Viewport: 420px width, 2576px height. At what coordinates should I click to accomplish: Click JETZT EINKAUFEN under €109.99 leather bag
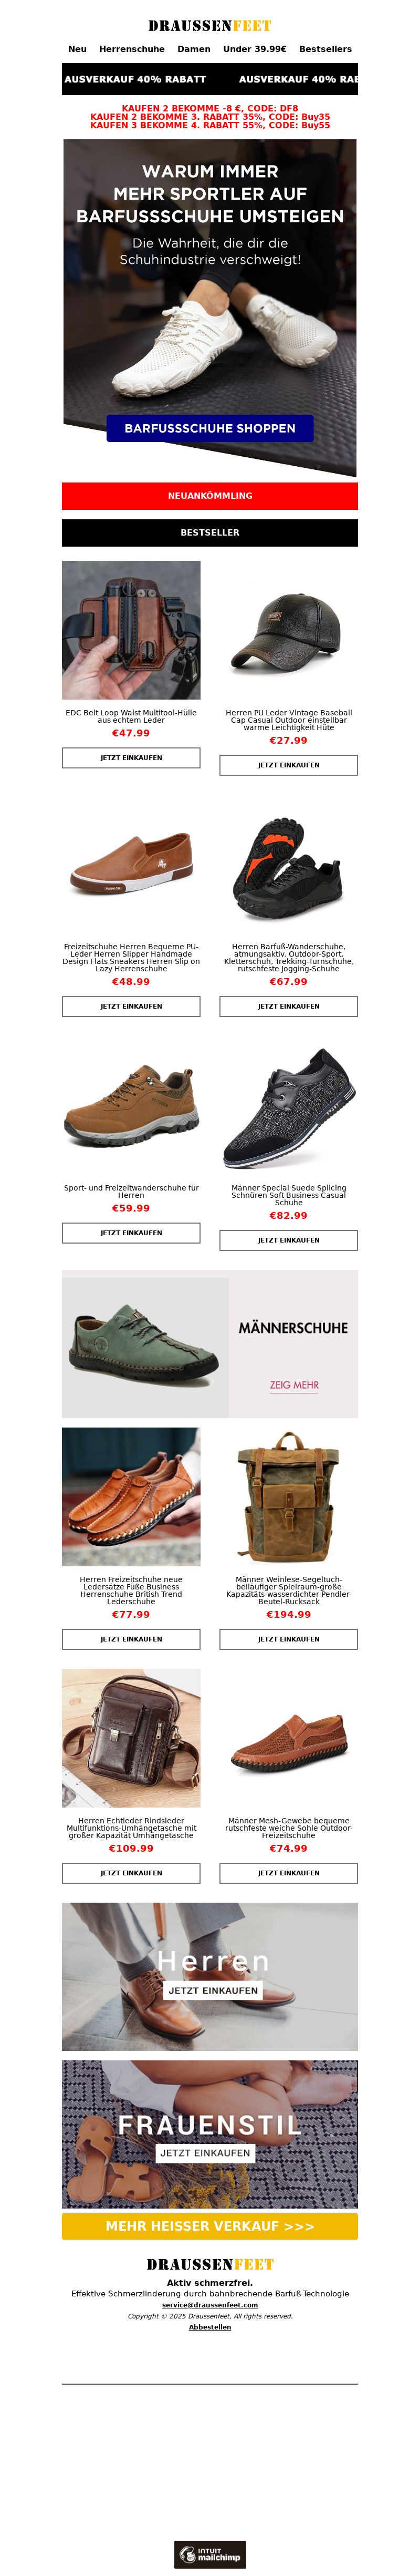pyautogui.click(x=131, y=1873)
